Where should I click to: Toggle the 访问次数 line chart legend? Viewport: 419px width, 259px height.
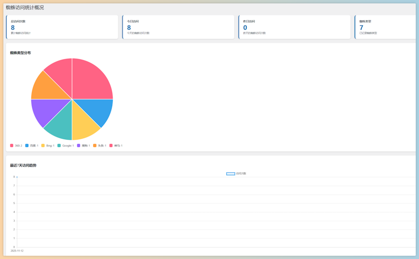pos(236,173)
